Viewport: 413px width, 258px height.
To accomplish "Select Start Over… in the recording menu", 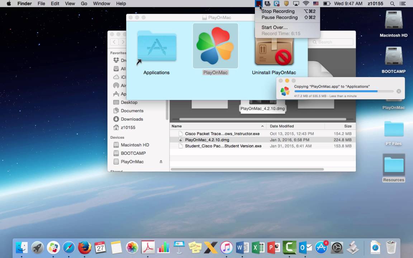I will pyautogui.click(x=288, y=27).
